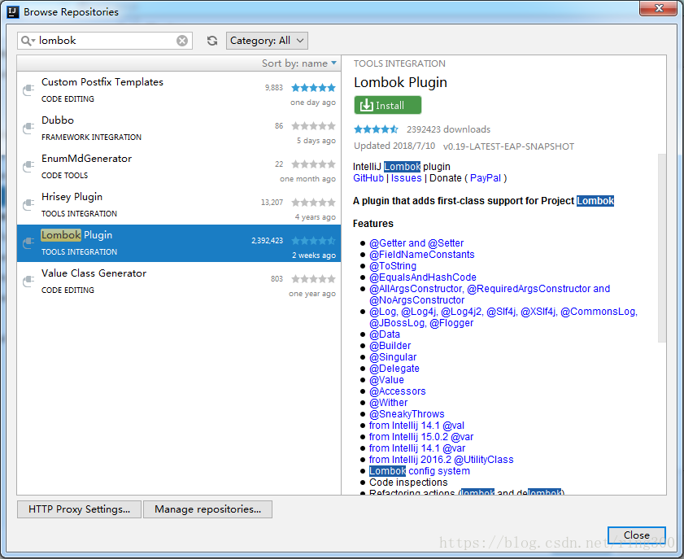Click the details panel star rating
684x559 pixels.
[376, 129]
